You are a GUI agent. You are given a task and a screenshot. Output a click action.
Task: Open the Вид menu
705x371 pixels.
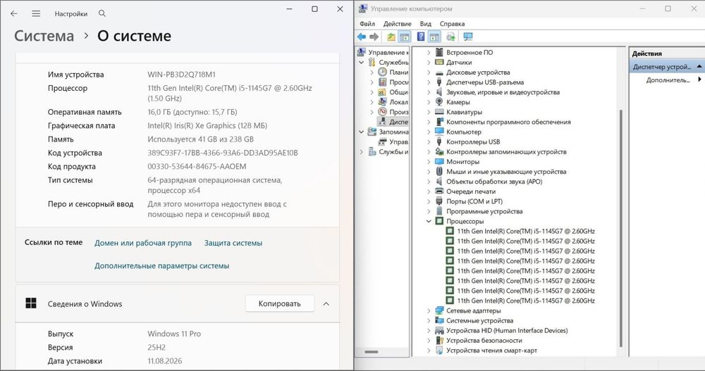425,24
